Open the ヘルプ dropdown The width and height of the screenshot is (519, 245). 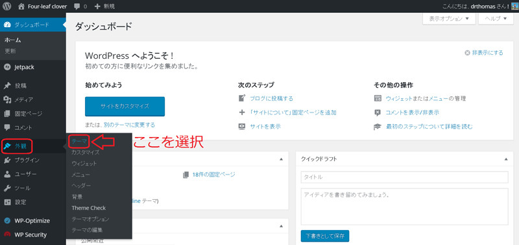[x=496, y=19]
